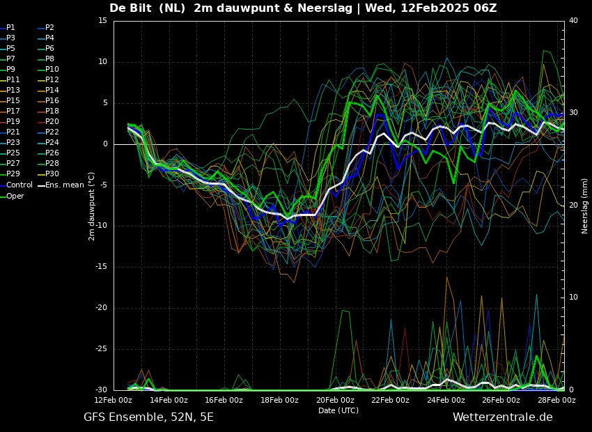Click the 24Feb 00z date label
The width and height of the screenshot is (592, 432).
coord(446,400)
